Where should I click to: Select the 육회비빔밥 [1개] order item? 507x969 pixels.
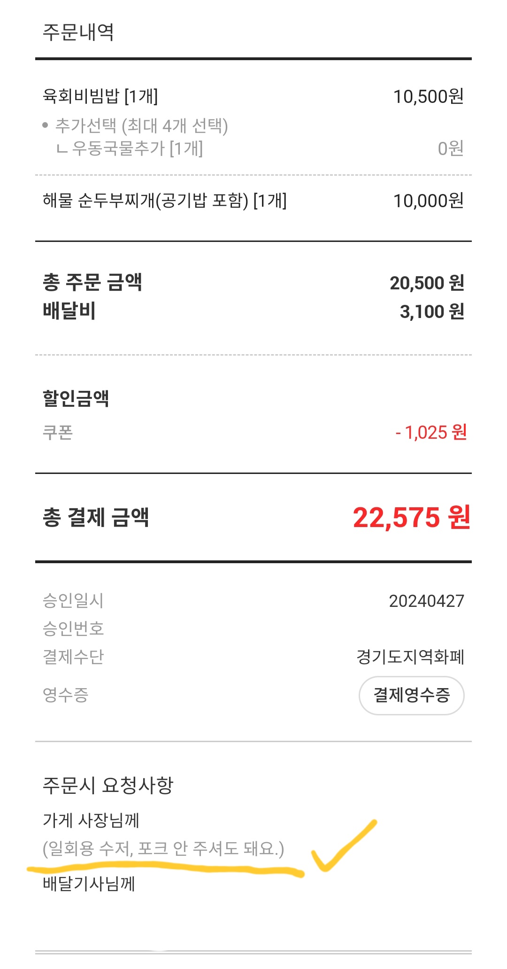coord(100,96)
